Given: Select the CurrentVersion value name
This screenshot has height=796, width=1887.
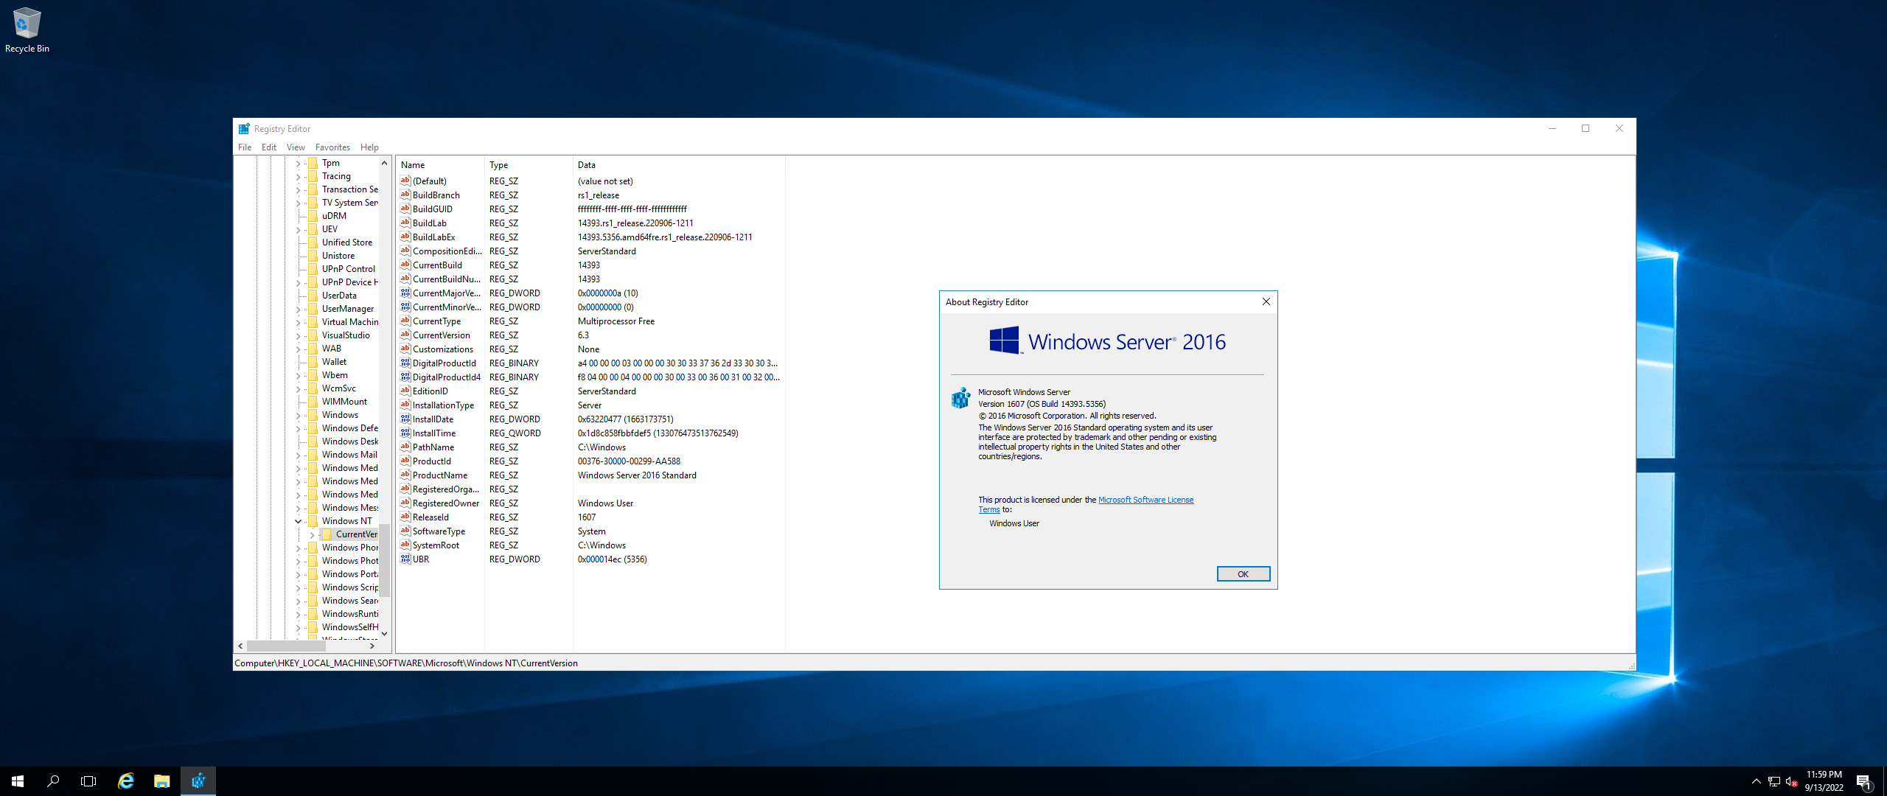Looking at the screenshot, I should tap(441, 335).
